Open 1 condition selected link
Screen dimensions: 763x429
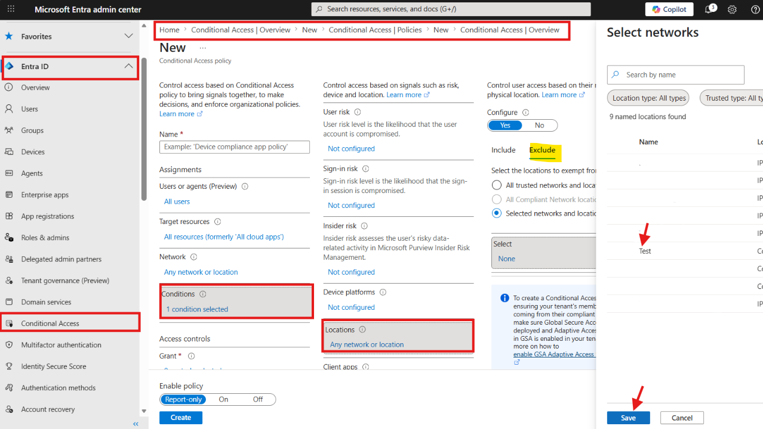point(197,309)
